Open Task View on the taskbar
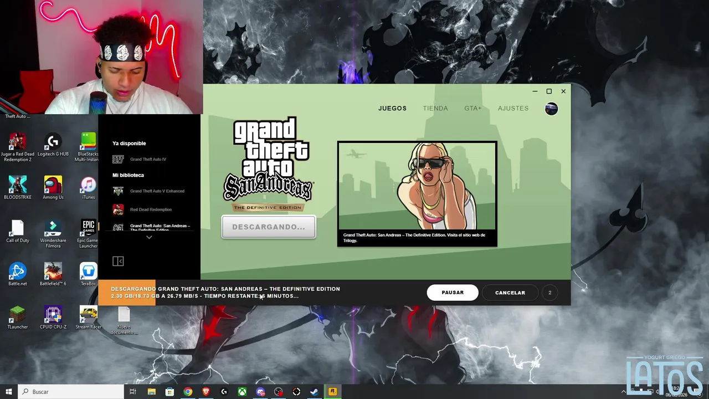This screenshot has width=709, height=399. tap(133, 392)
